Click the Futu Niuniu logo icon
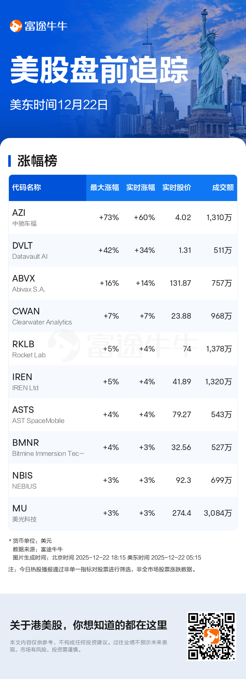The width and height of the screenshot is (246, 679). [16, 26]
